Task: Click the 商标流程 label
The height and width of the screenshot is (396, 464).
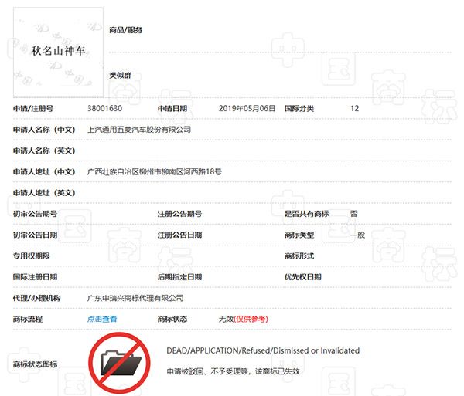Action: click(28, 318)
